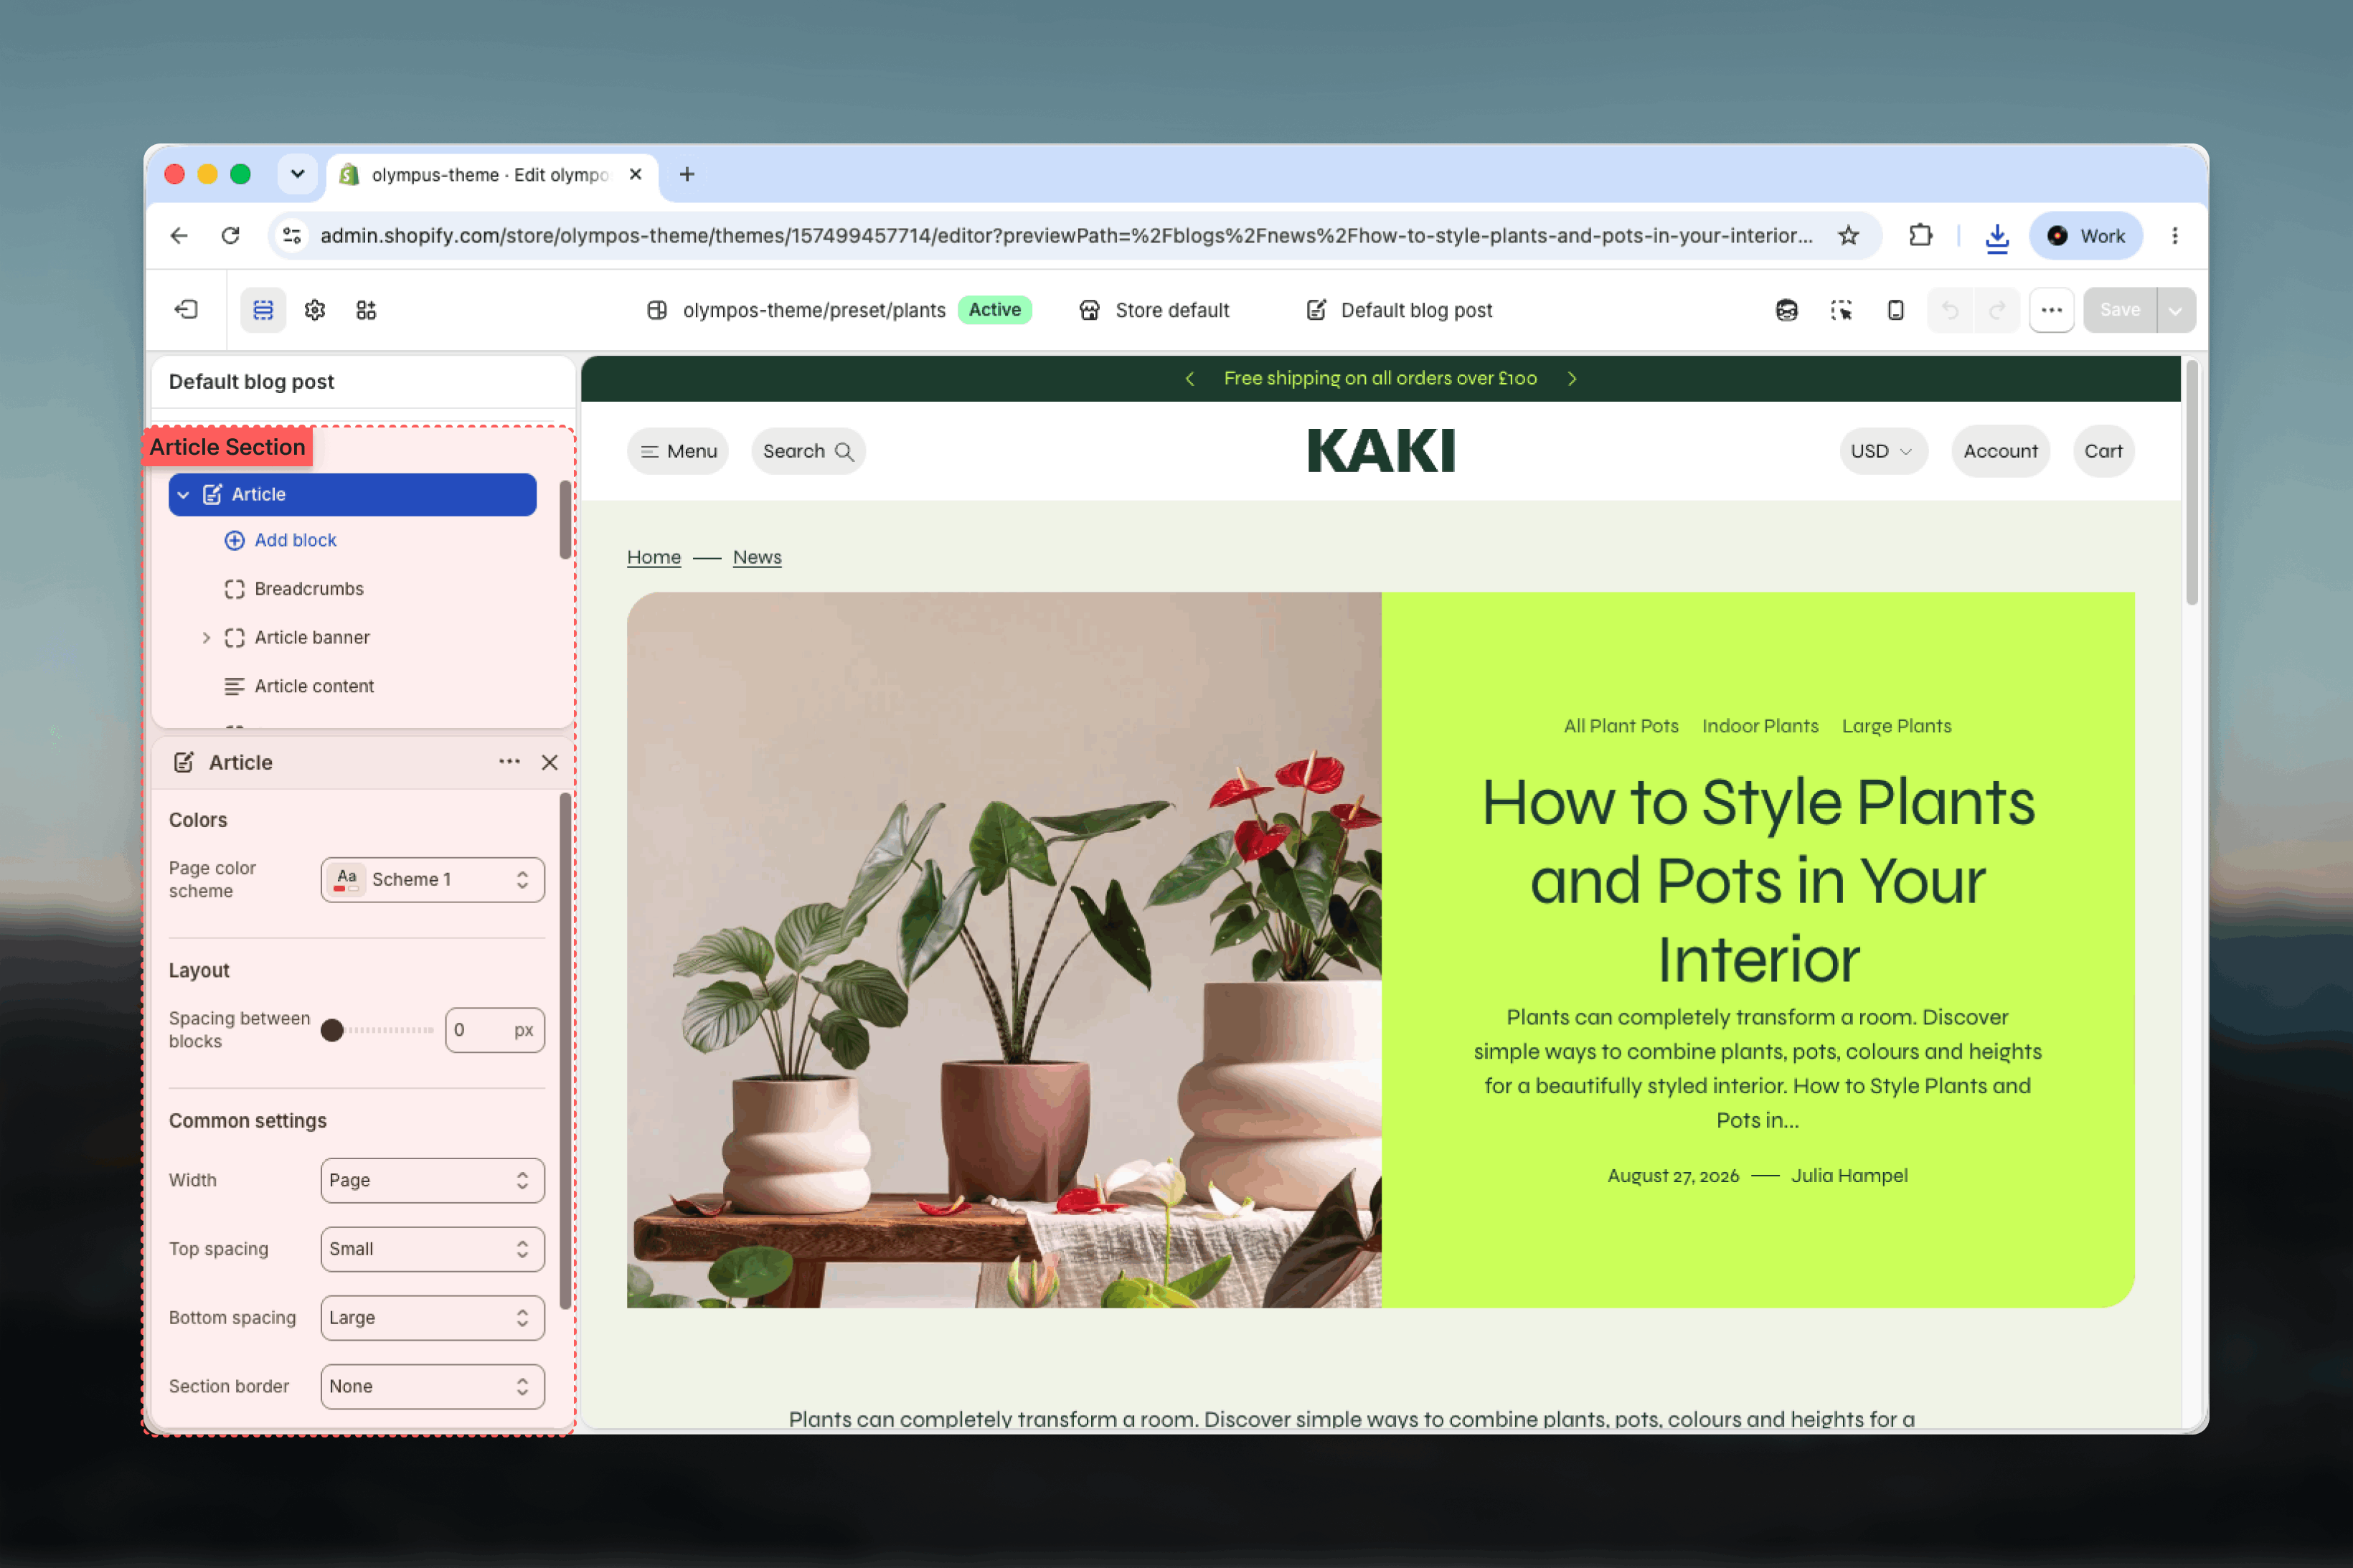Open Chrome downloads icon
Image resolution: width=2353 pixels, height=1568 pixels.
click(1997, 236)
